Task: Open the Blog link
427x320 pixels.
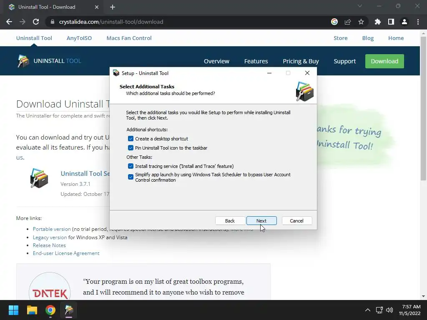Action: tap(368, 38)
